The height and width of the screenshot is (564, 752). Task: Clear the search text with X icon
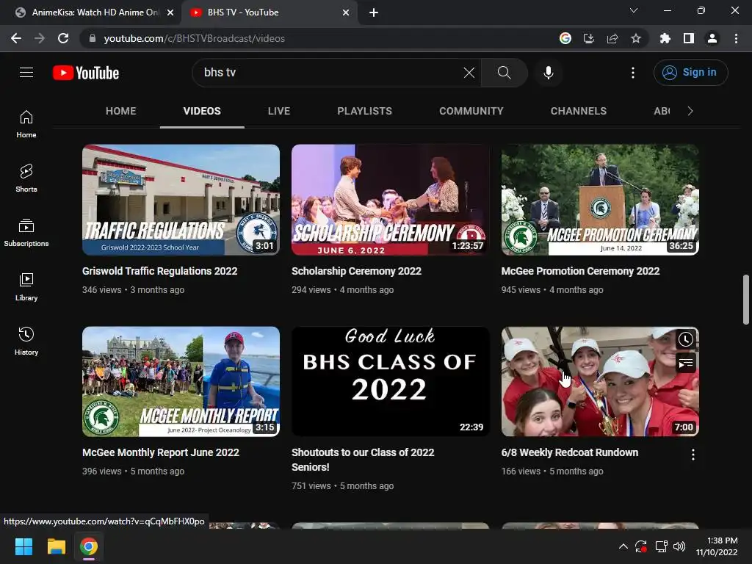469,73
